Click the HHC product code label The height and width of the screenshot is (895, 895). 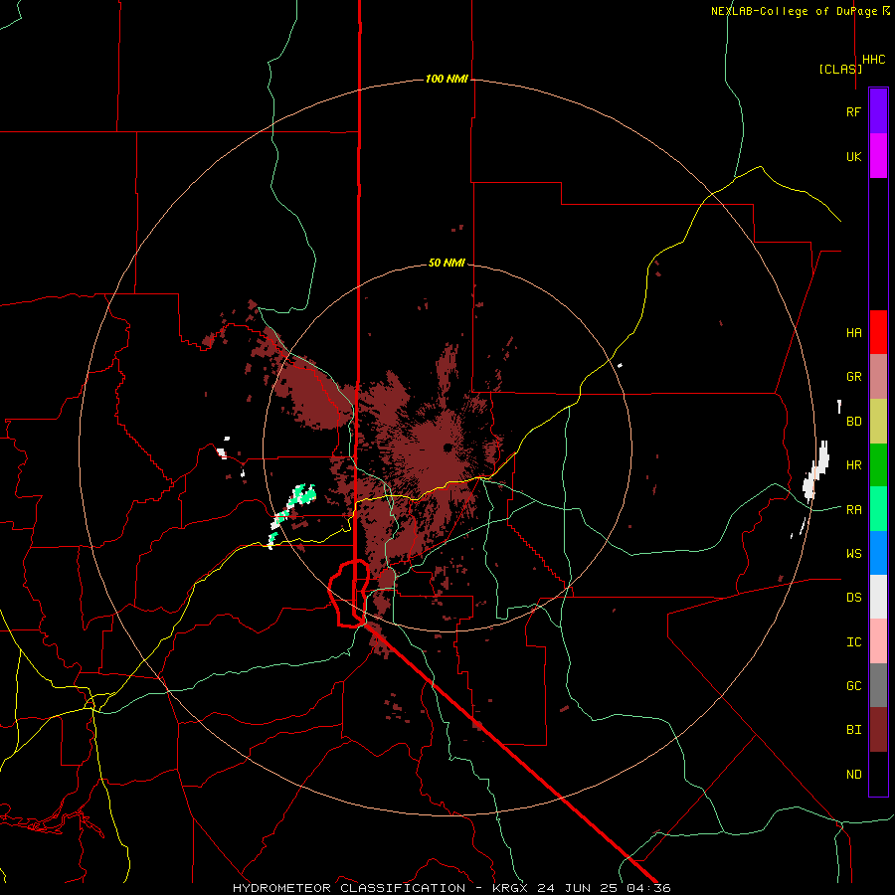tap(874, 60)
